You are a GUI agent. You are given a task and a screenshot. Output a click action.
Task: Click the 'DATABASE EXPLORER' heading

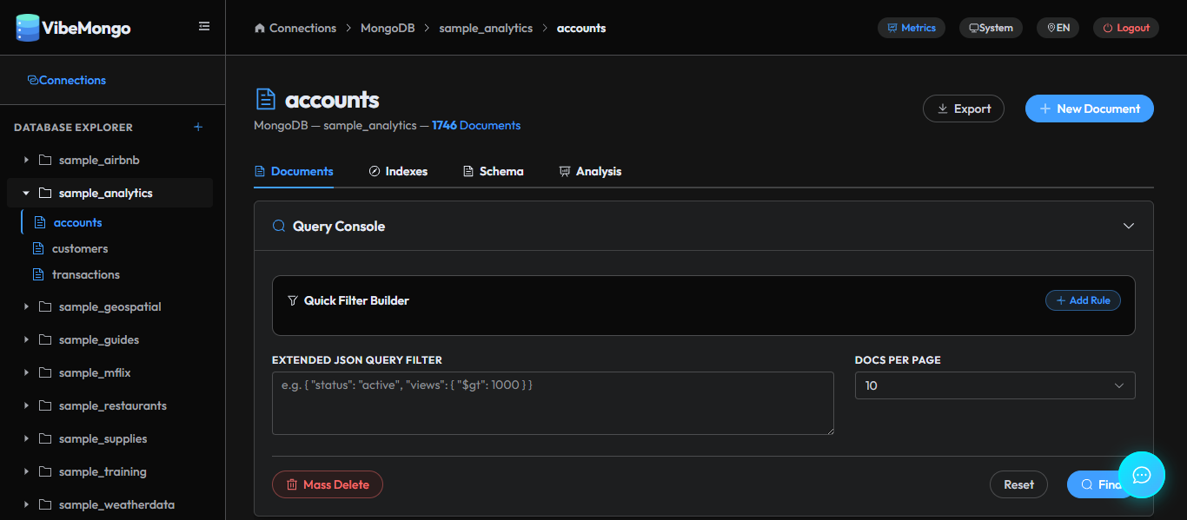[x=73, y=127]
